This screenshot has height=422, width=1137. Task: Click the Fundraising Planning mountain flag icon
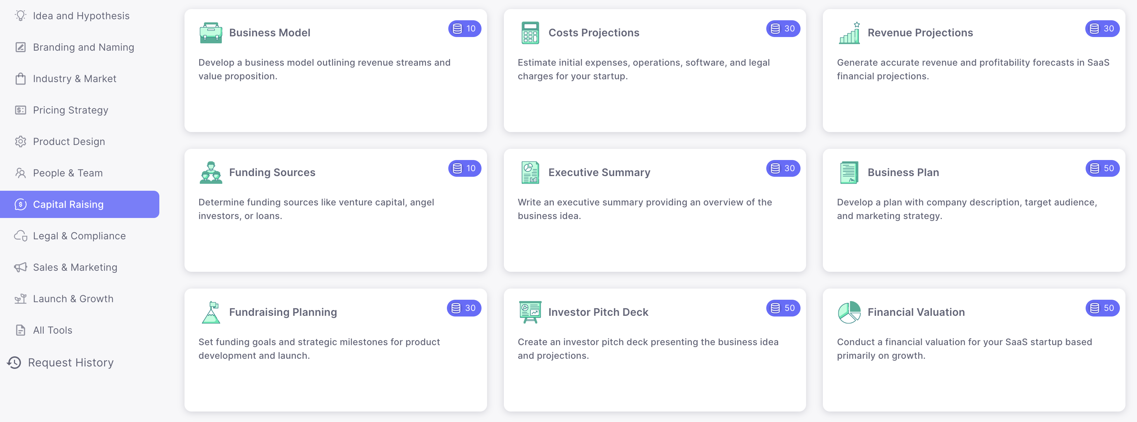211,312
